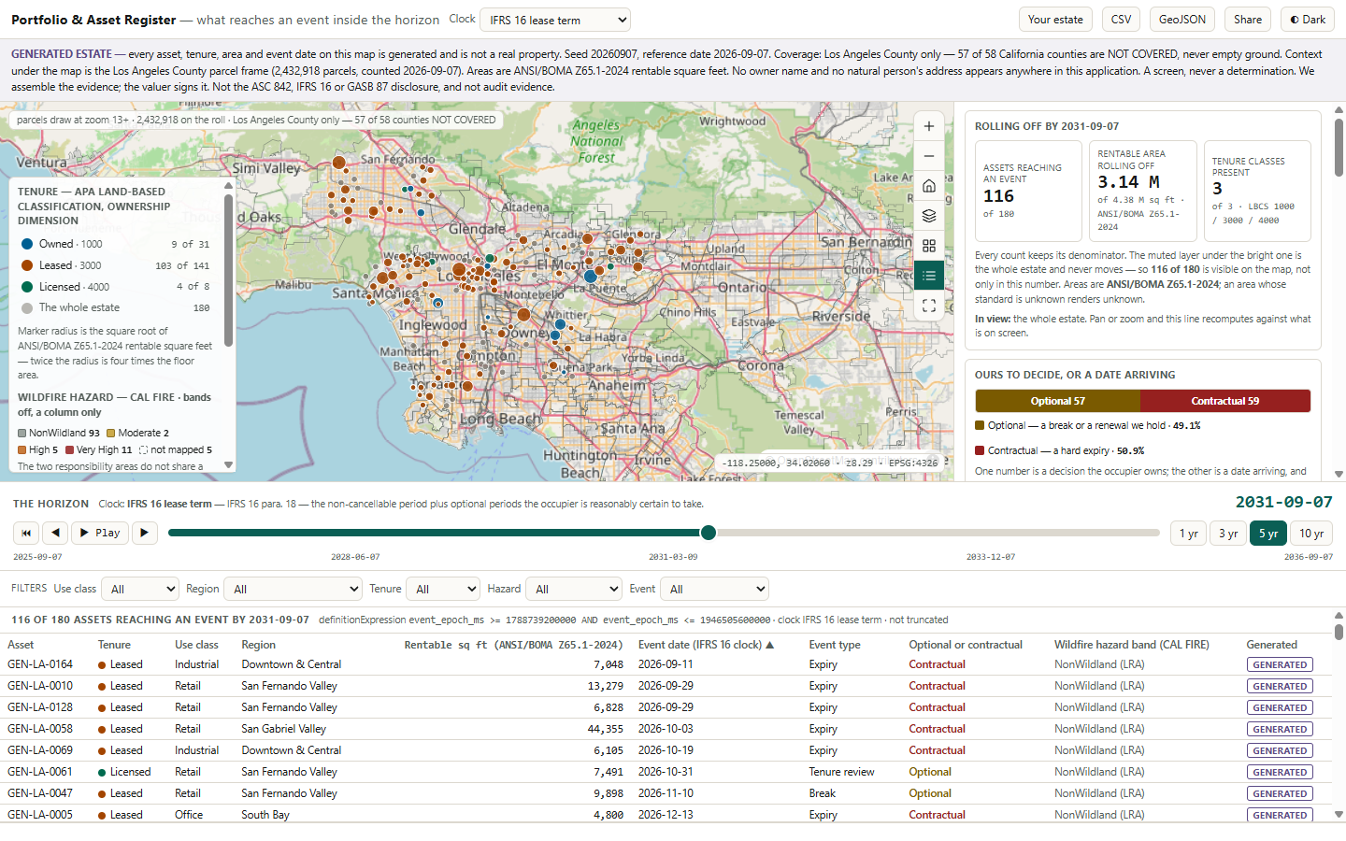This screenshot has height=841, width=1346.
Task: Click the Leased orange legend dot
Action: pos(27,265)
